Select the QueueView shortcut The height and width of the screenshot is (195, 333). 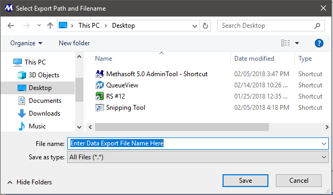click(x=122, y=85)
